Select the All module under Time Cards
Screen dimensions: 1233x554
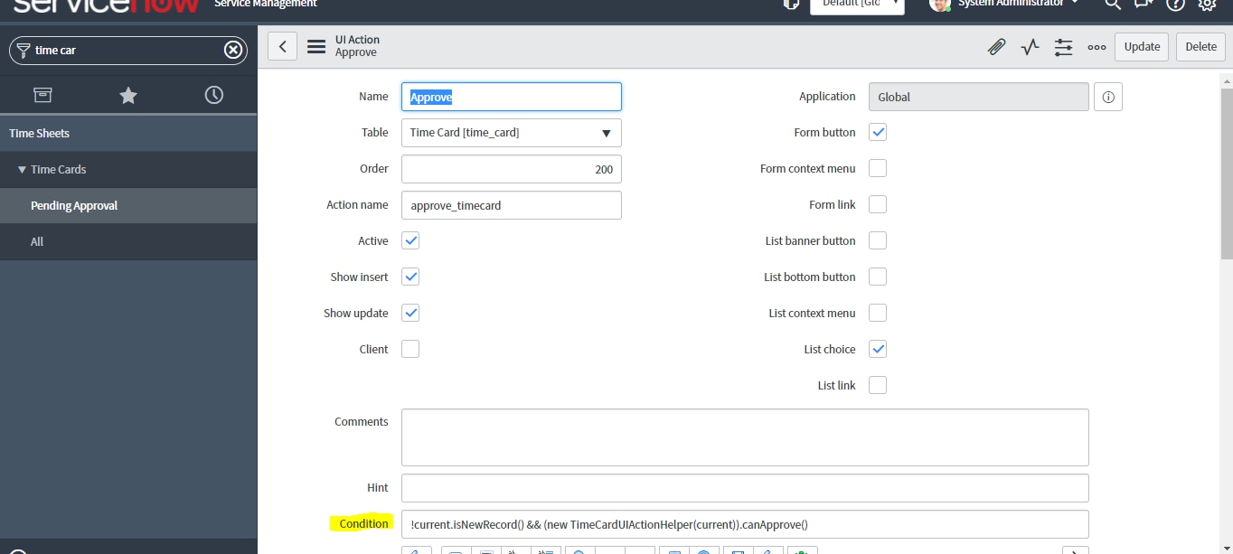[x=128, y=241]
